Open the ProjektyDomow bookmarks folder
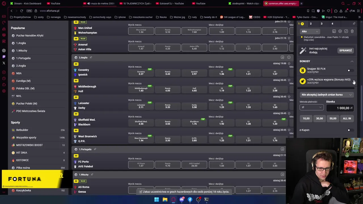 [20, 17]
